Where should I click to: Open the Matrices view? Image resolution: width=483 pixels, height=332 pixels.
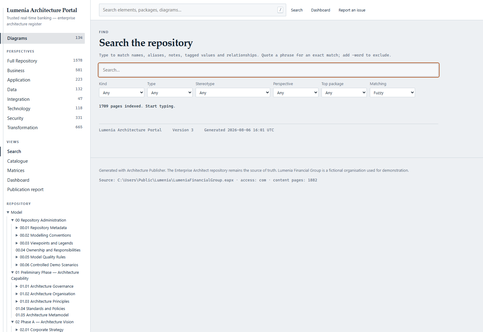(x=16, y=171)
